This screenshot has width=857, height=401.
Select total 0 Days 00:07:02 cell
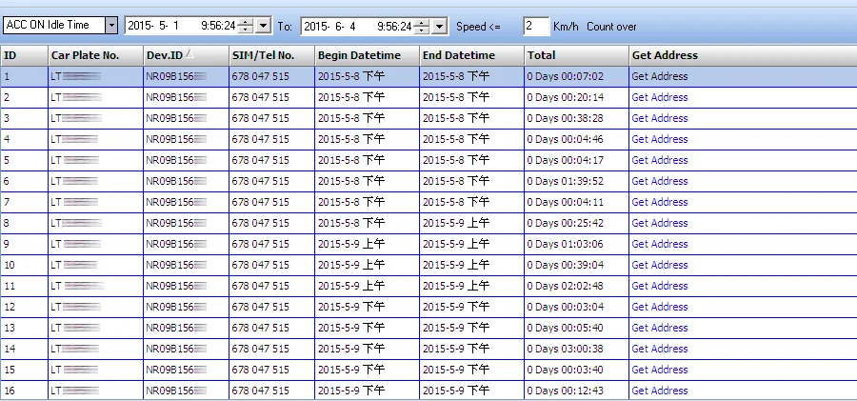(x=576, y=76)
